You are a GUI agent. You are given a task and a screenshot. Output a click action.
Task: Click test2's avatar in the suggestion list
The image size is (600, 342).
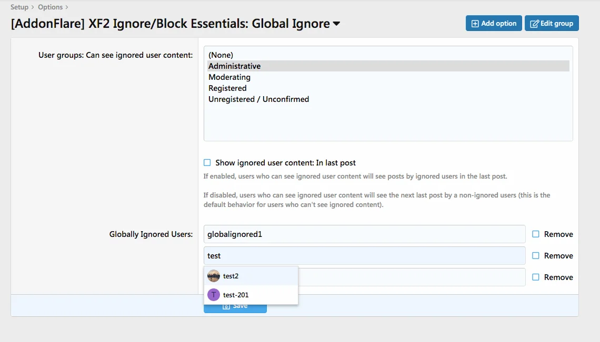[x=214, y=276]
